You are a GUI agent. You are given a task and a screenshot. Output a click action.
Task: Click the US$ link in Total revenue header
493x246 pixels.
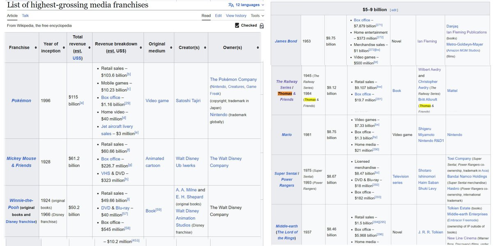[x=77, y=58]
